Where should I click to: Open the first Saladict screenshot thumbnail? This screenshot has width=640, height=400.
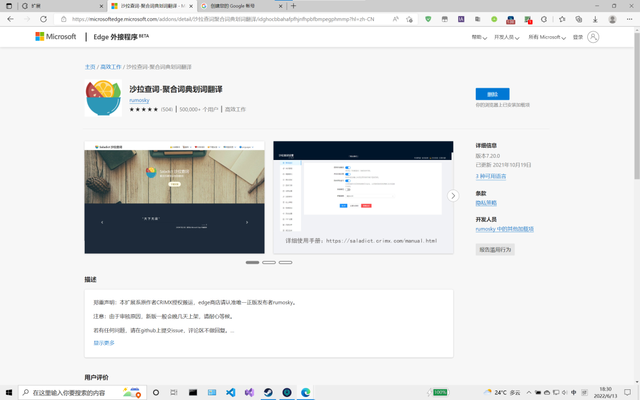[x=175, y=197]
